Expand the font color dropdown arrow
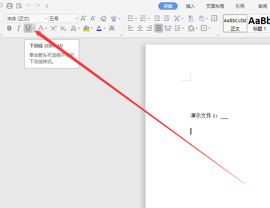The width and height of the screenshot is (270, 208). [x=104, y=28]
